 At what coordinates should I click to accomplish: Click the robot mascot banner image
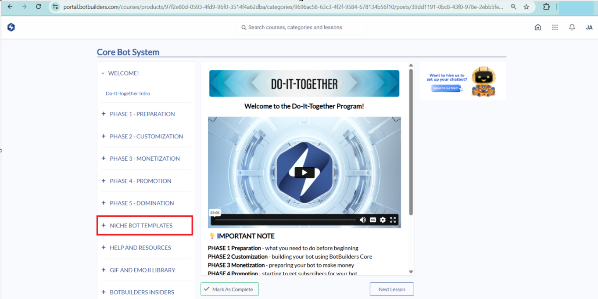click(463, 81)
